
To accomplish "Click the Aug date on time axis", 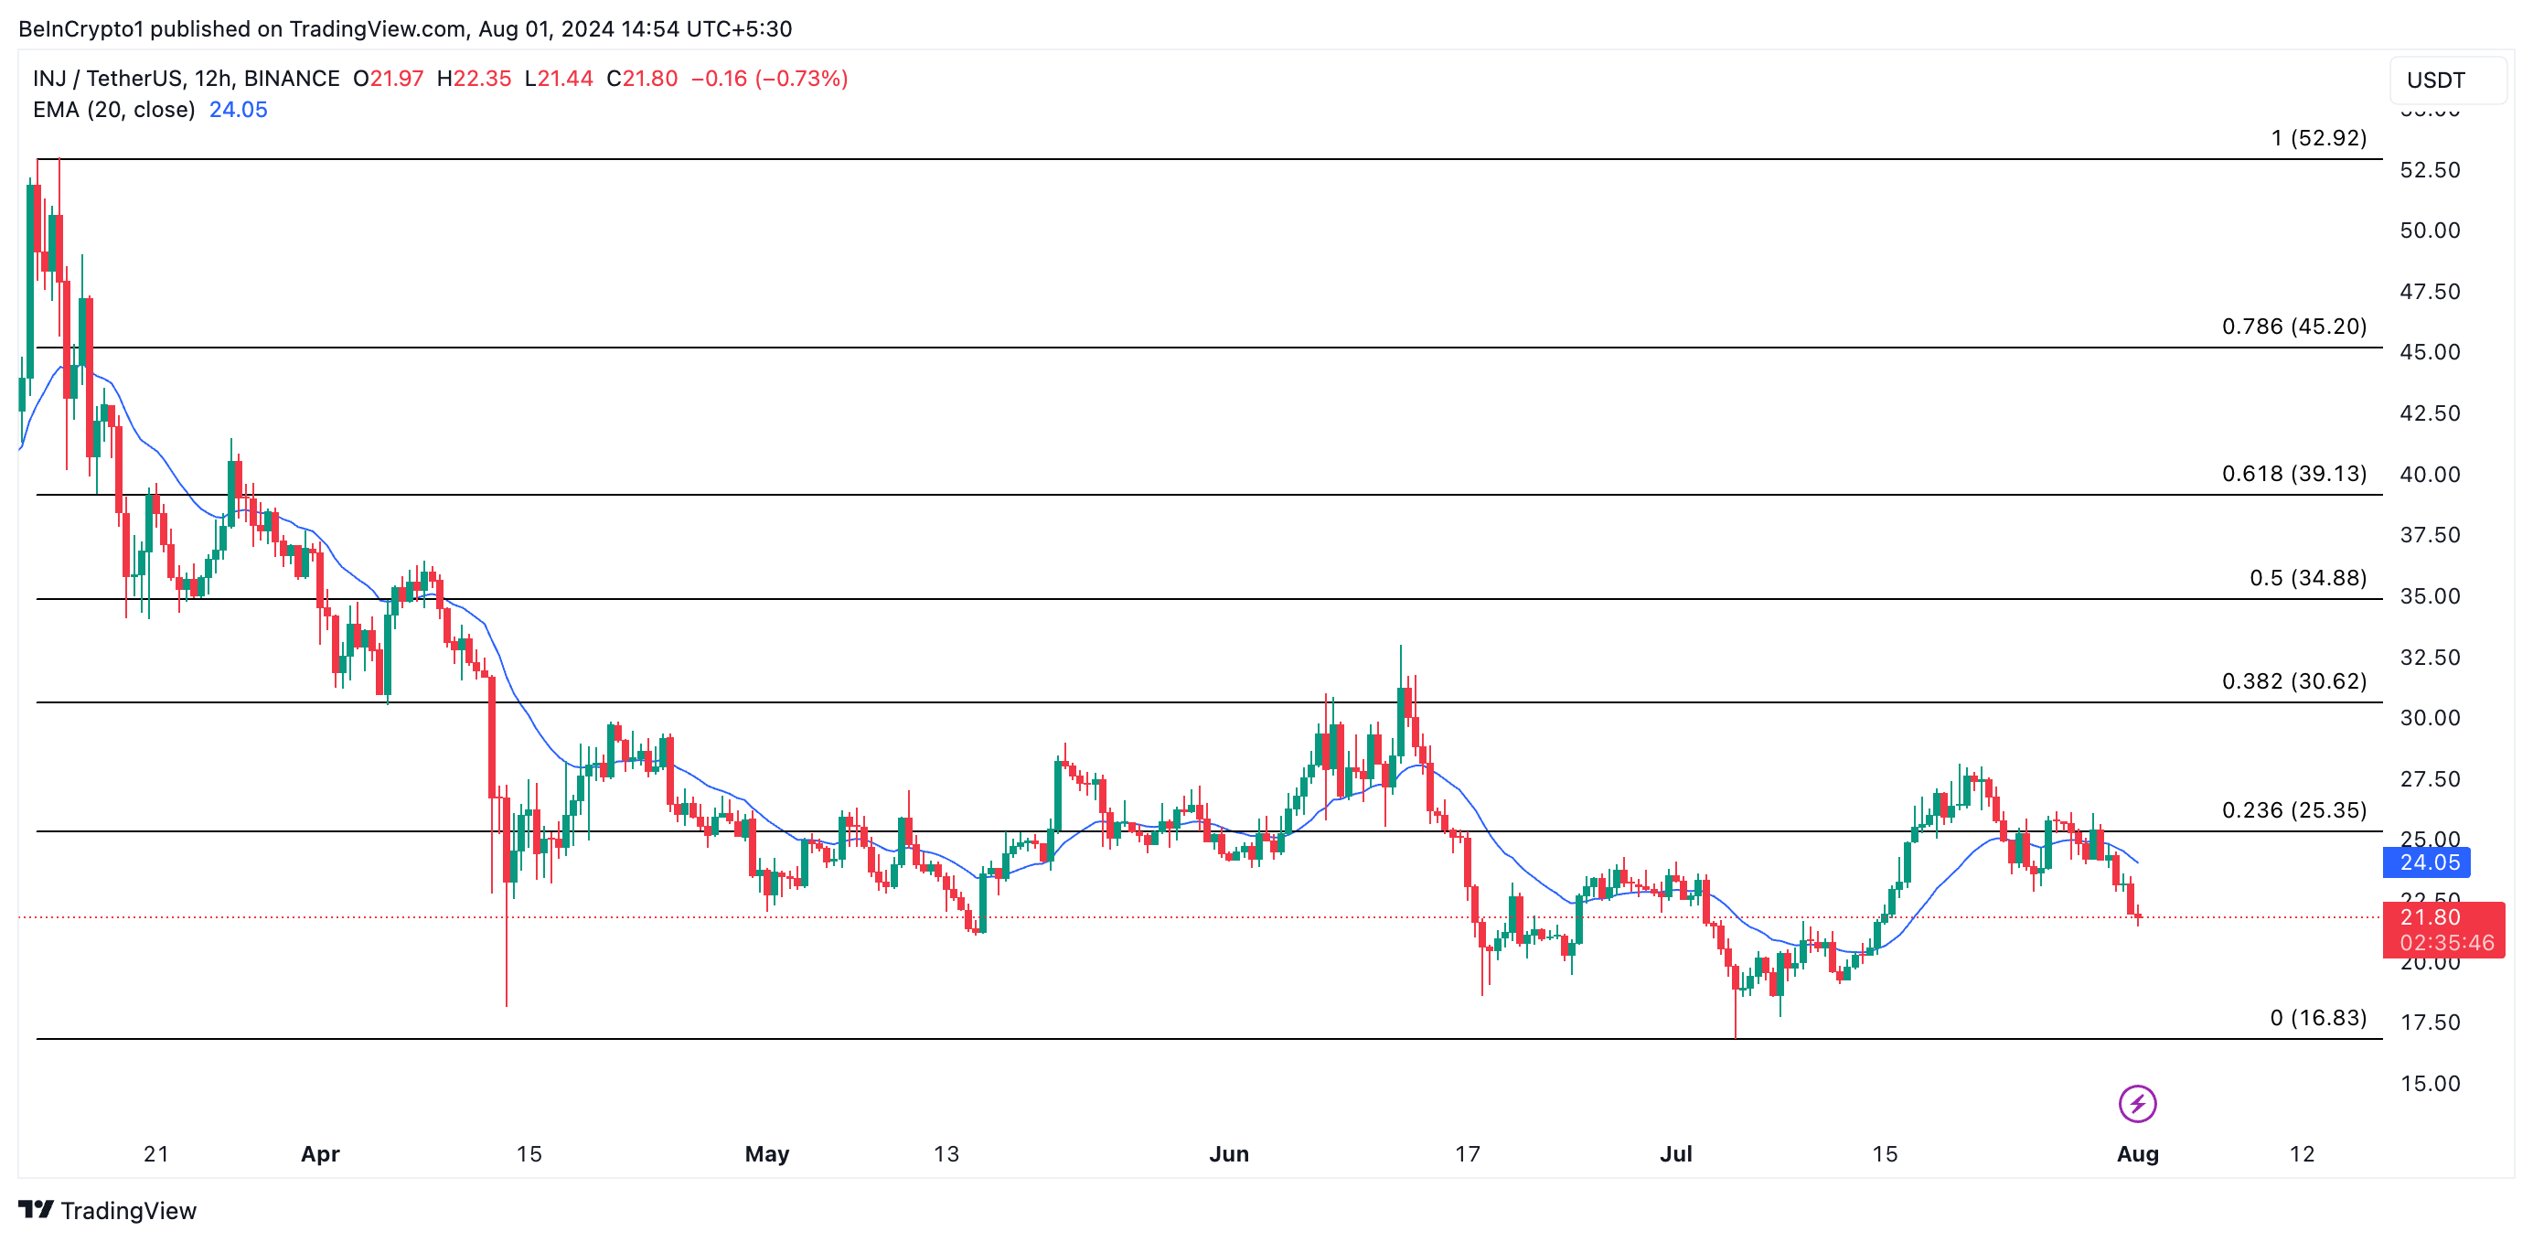I will tap(2137, 1153).
